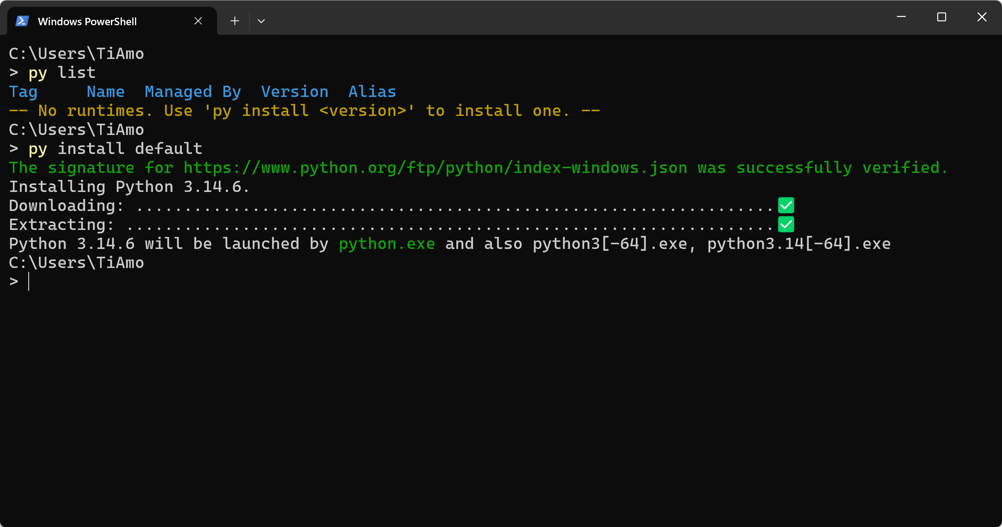This screenshot has height=527, width=1002.
Task: Click the 'Version' column header
Action: (295, 92)
